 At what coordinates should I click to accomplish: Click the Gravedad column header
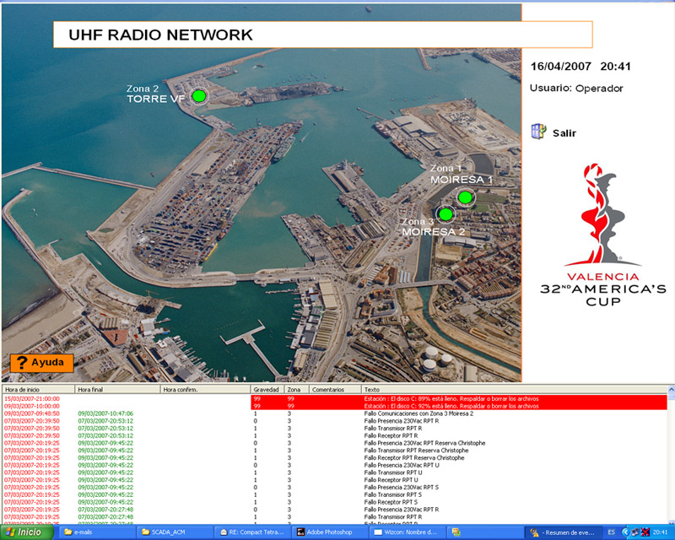tap(267, 390)
